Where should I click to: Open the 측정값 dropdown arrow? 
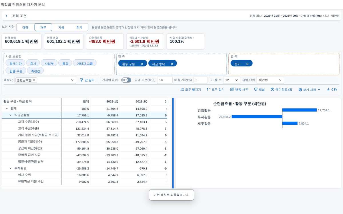coord(72,80)
